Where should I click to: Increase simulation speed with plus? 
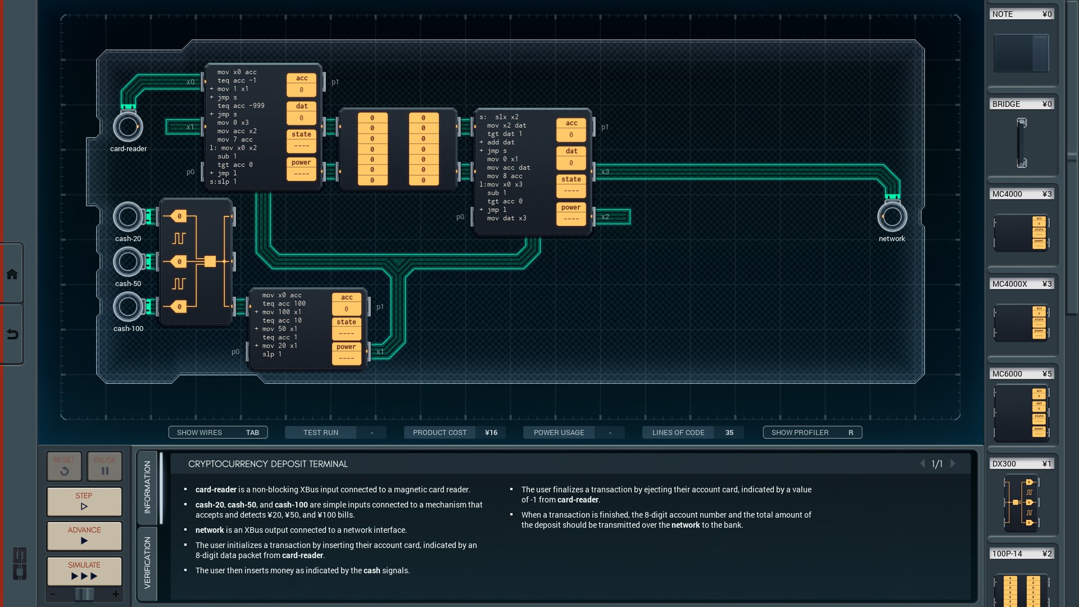click(x=116, y=594)
